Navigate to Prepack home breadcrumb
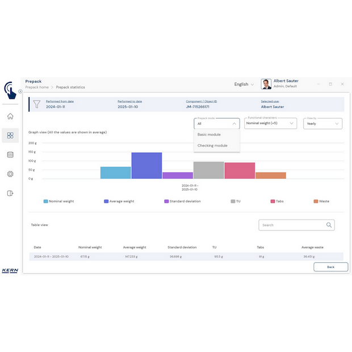 pos(37,87)
